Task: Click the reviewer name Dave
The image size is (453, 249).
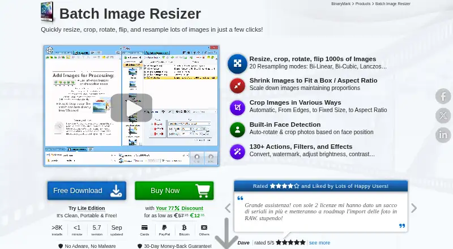Action: 243,243
